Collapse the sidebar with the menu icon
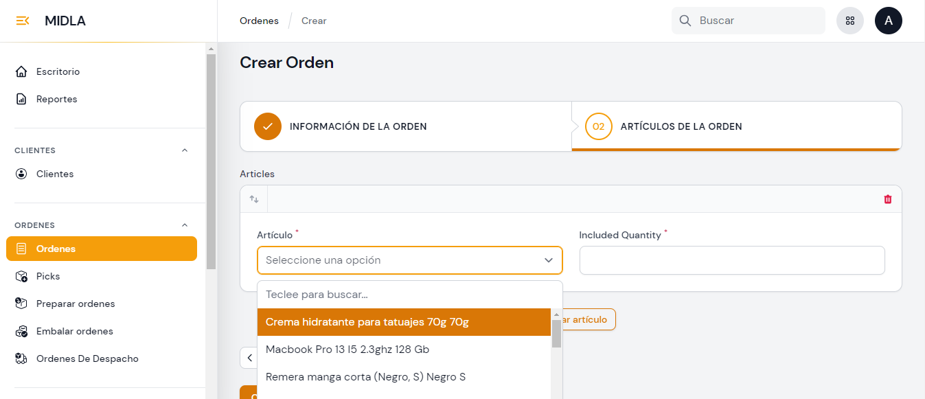925x399 pixels. [x=22, y=21]
